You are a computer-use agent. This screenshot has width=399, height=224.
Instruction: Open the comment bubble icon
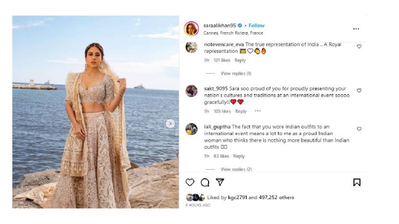pos(205,182)
